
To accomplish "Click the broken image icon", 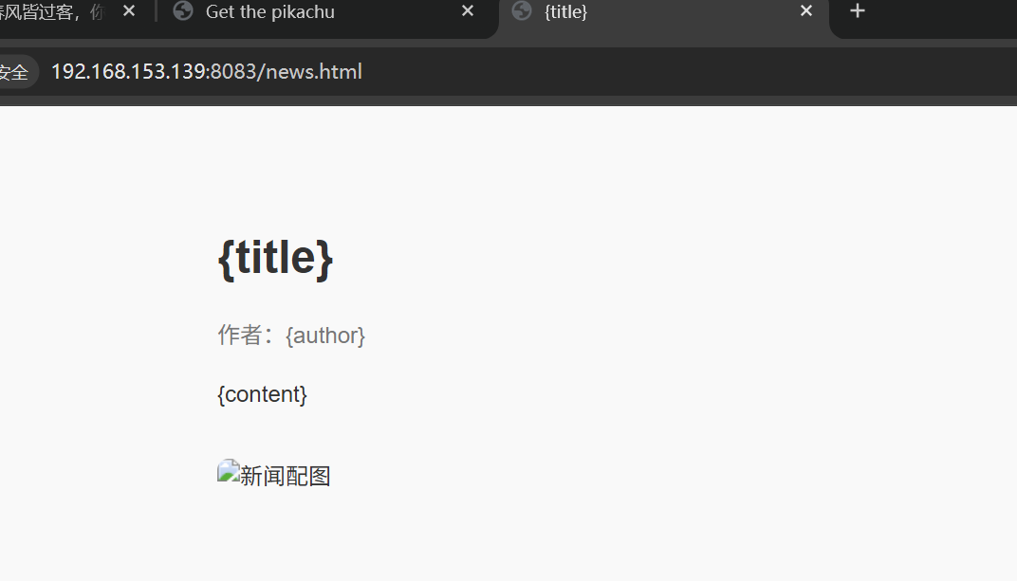I will click(x=229, y=471).
